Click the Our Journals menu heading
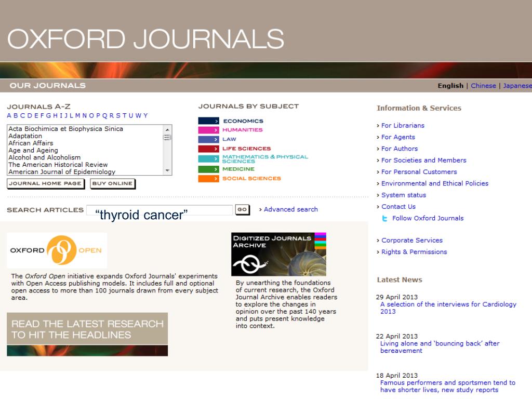 pyautogui.click(x=47, y=86)
